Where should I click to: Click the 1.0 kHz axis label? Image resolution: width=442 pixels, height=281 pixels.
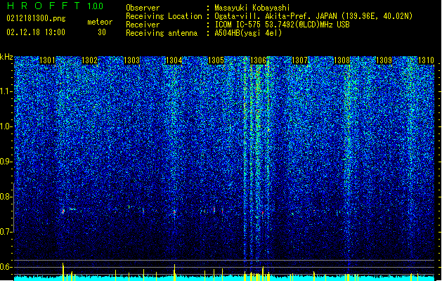pos(6,126)
